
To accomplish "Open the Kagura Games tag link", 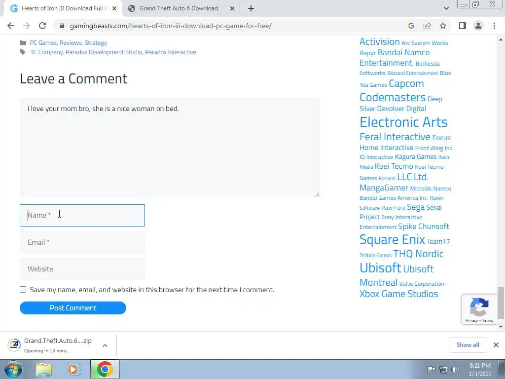I will [415, 156].
